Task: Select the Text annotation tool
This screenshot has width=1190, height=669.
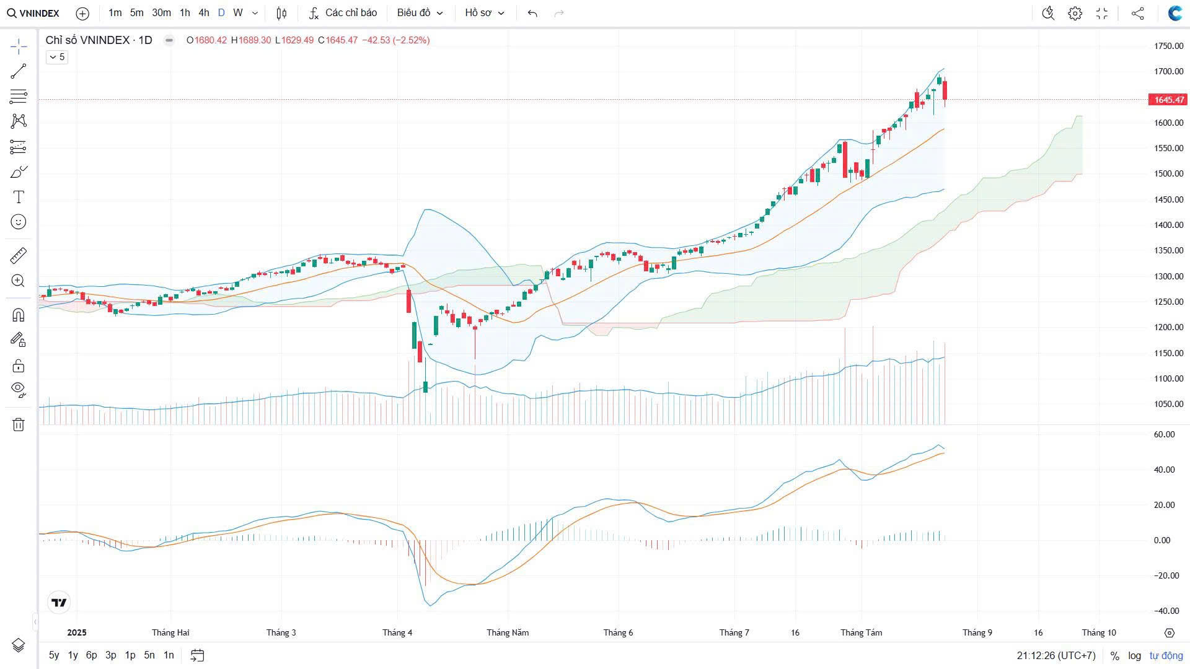Action: (19, 197)
